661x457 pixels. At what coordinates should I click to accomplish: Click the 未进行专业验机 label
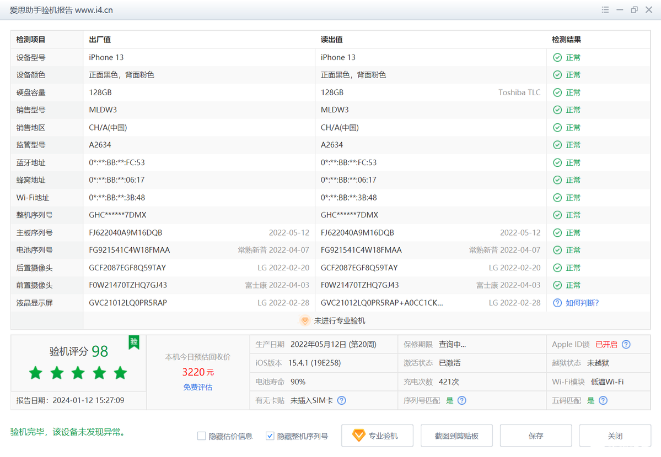[x=340, y=320]
